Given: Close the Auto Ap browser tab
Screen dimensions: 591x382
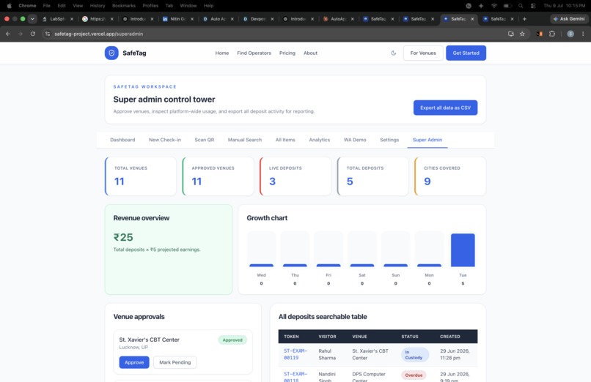Looking at the screenshot, I should tap(232, 19).
